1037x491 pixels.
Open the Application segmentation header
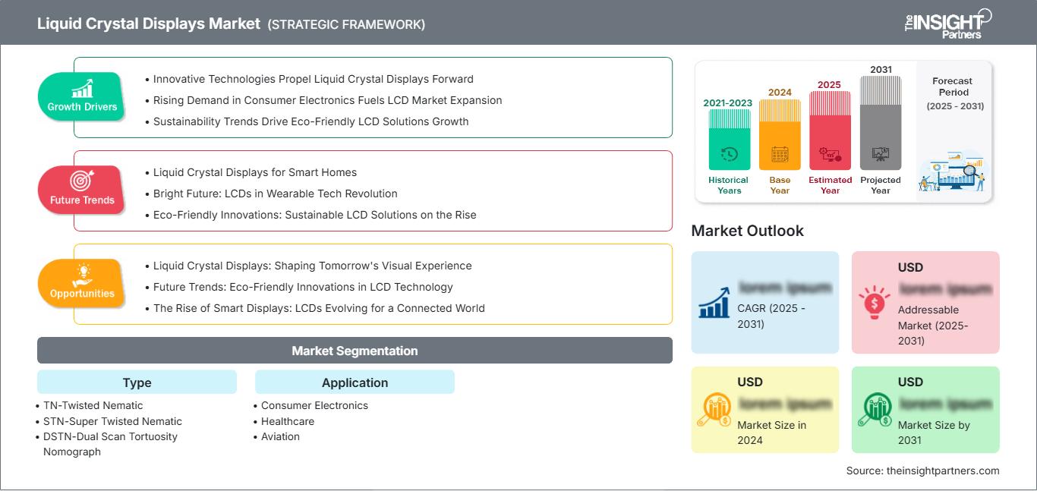tap(355, 382)
